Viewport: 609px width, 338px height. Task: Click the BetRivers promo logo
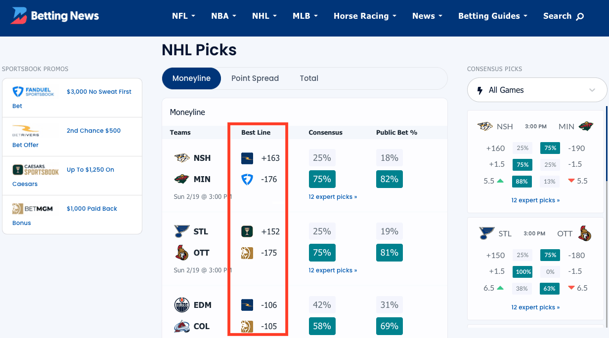(26, 131)
